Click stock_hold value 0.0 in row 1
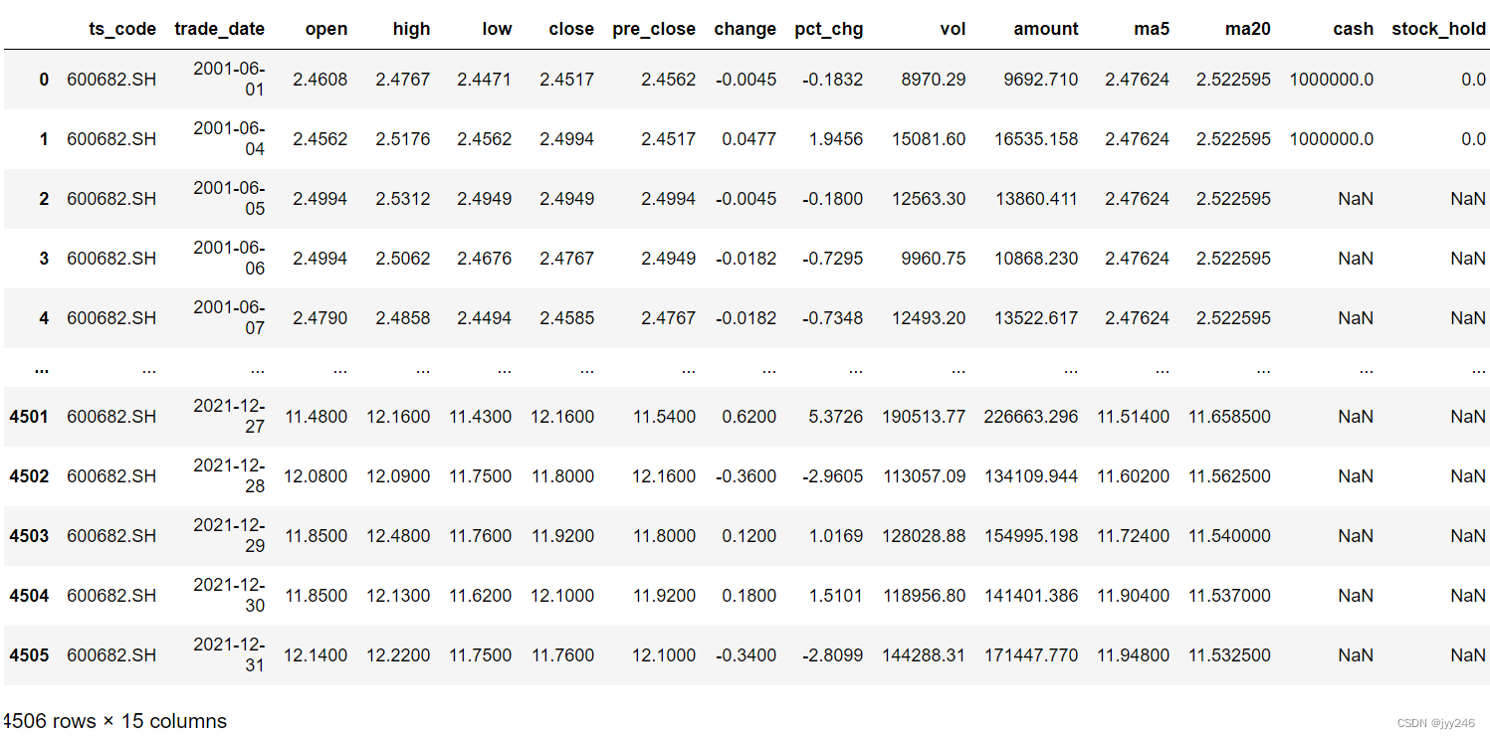The width and height of the screenshot is (1490, 739). tap(1474, 139)
